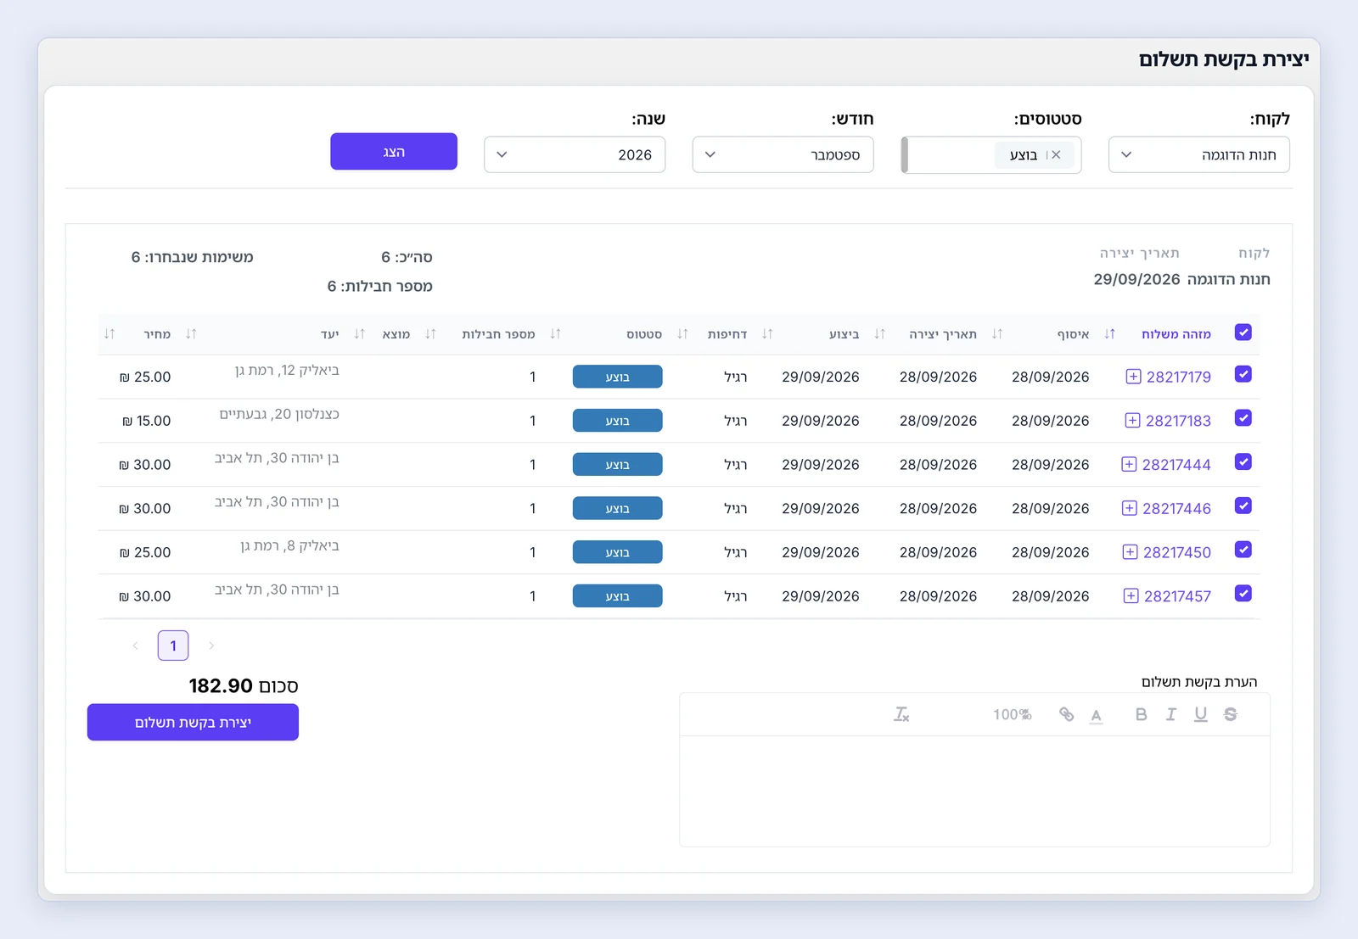Image resolution: width=1358 pixels, height=939 pixels.
Task: Open the חודש month dropdown
Action: (x=783, y=155)
